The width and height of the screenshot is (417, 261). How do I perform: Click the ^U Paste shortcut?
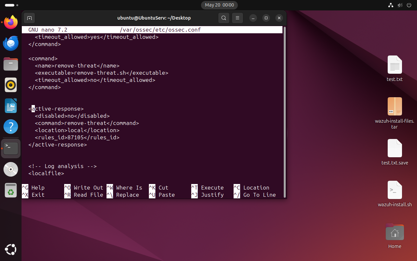(x=162, y=195)
